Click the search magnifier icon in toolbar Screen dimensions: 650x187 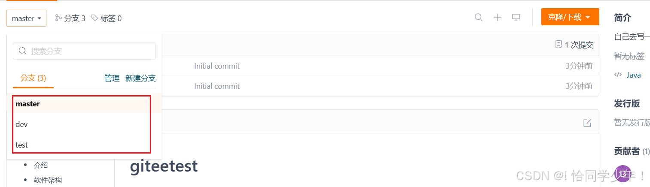click(x=479, y=17)
